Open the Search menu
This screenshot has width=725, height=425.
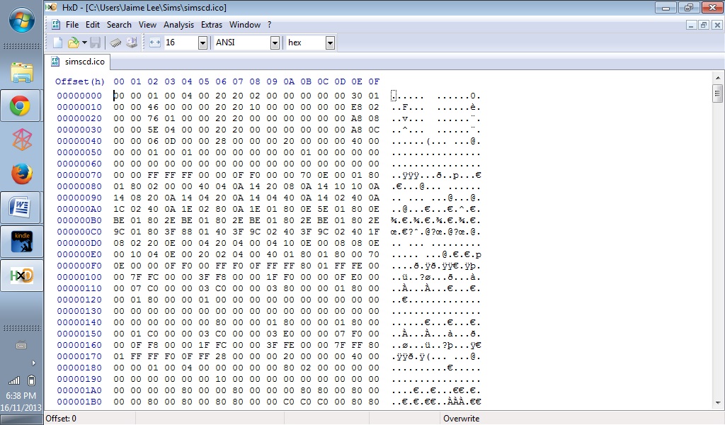point(119,25)
